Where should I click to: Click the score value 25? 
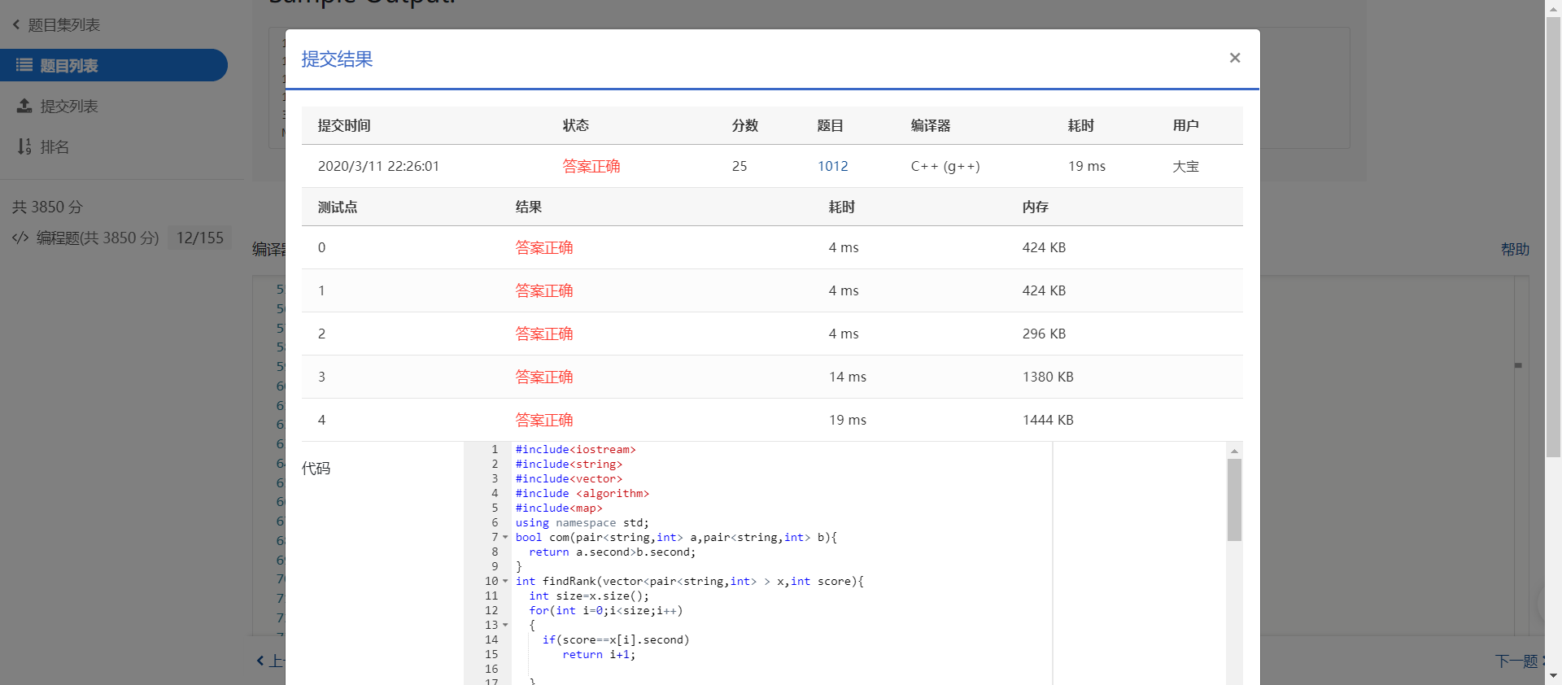coord(740,166)
